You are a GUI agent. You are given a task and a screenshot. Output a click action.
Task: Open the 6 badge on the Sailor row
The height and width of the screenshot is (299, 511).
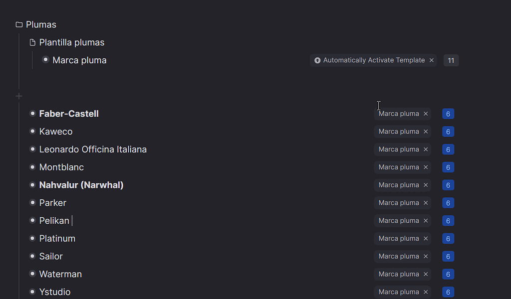click(x=448, y=257)
